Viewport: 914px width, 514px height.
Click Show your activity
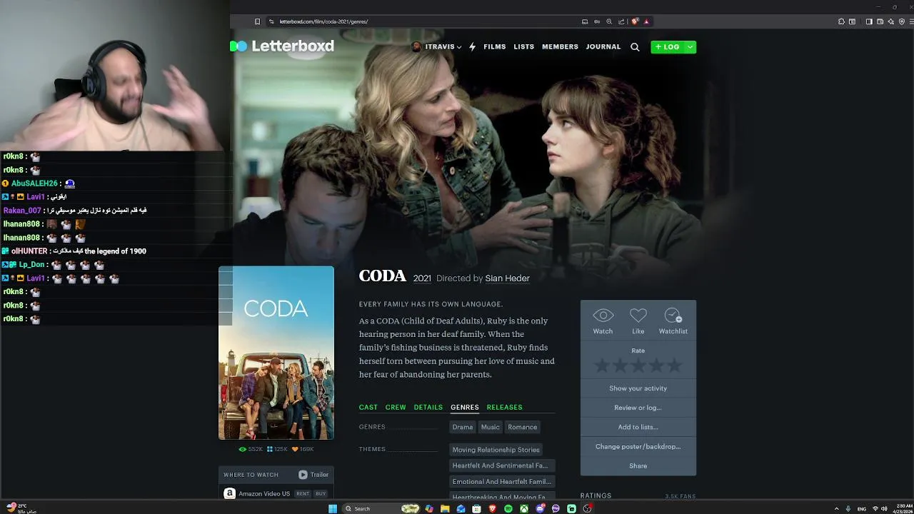tap(638, 388)
